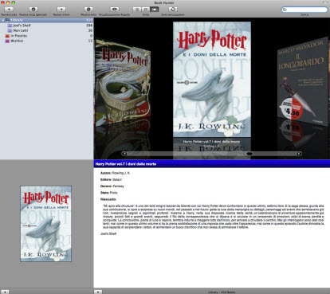This screenshot has height=294, width=330.
Task: Switch Vista to grid view
Action: coord(146,10)
